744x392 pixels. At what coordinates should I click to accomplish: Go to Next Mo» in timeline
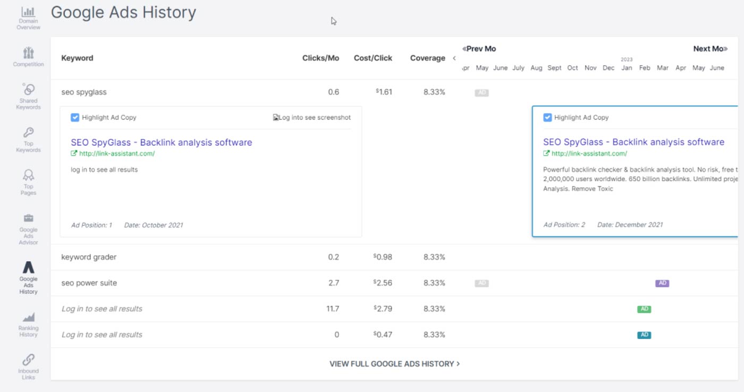pos(711,49)
